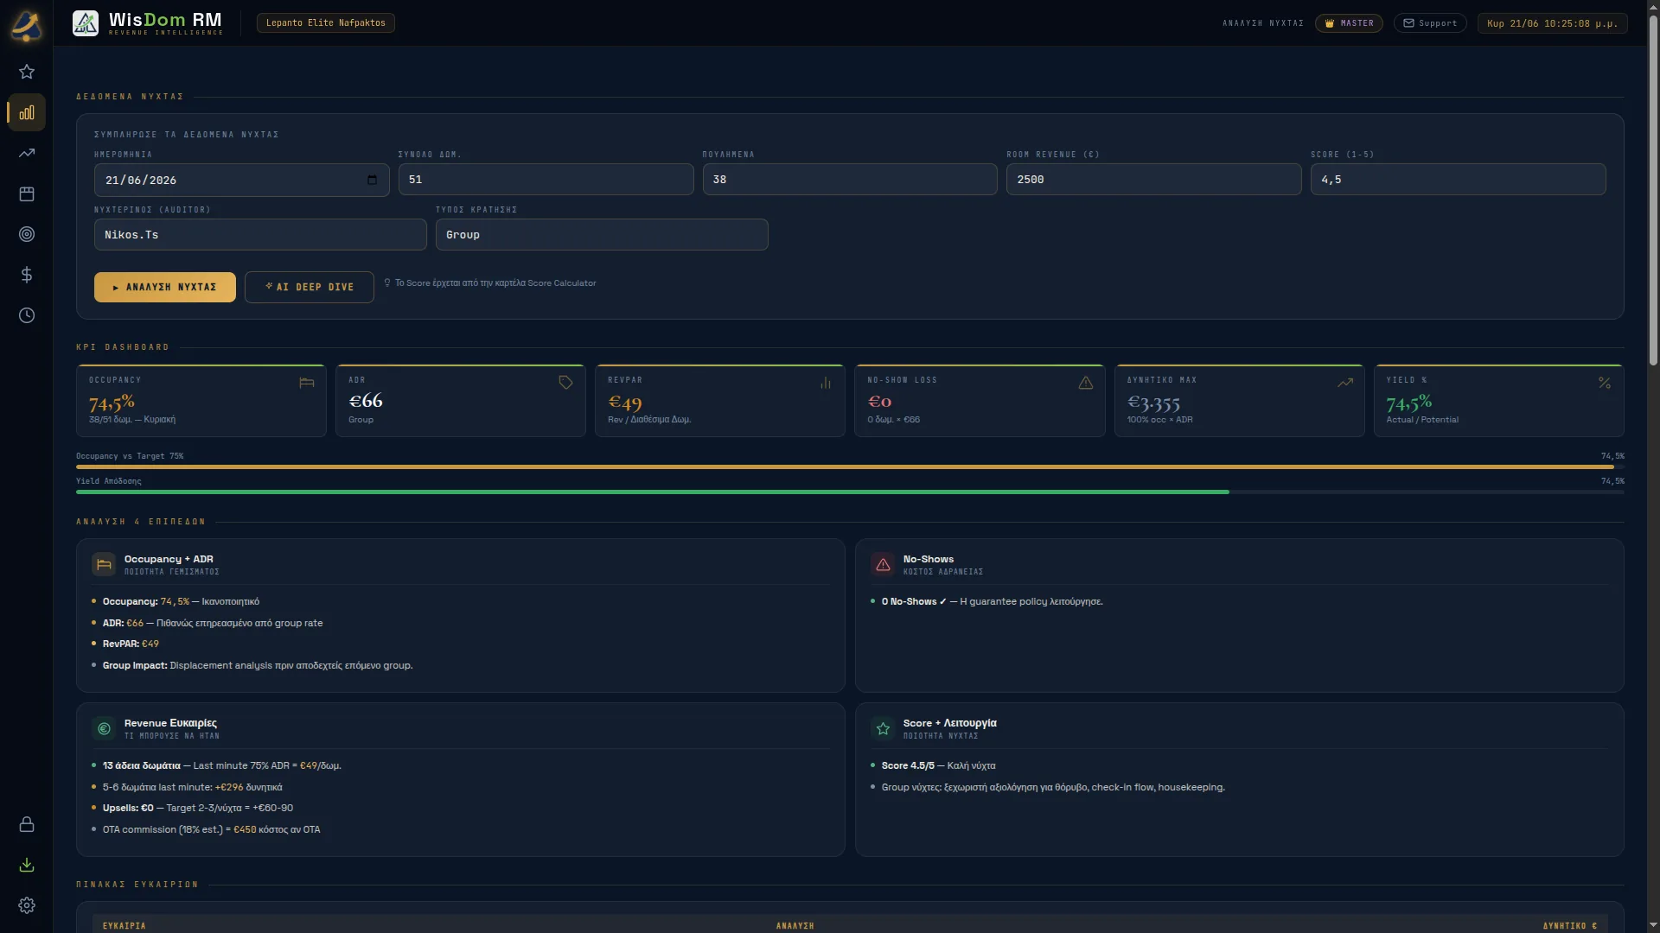Image resolution: width=1660 pixels, height=933 pixels.
Task: Click the Occupancy value 74,5%
Action: tap(112, 403)
